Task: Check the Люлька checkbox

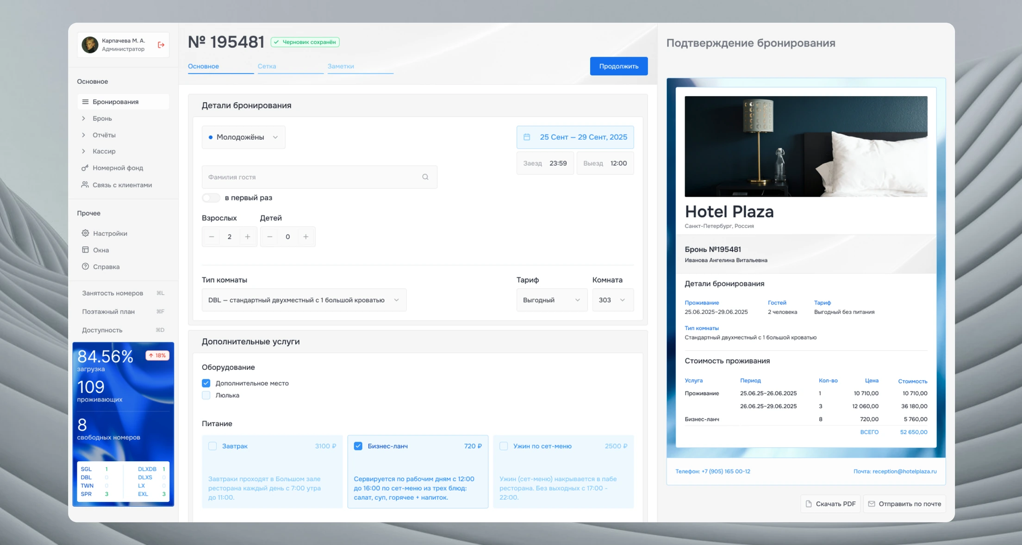Action: (x=206, y=395)
